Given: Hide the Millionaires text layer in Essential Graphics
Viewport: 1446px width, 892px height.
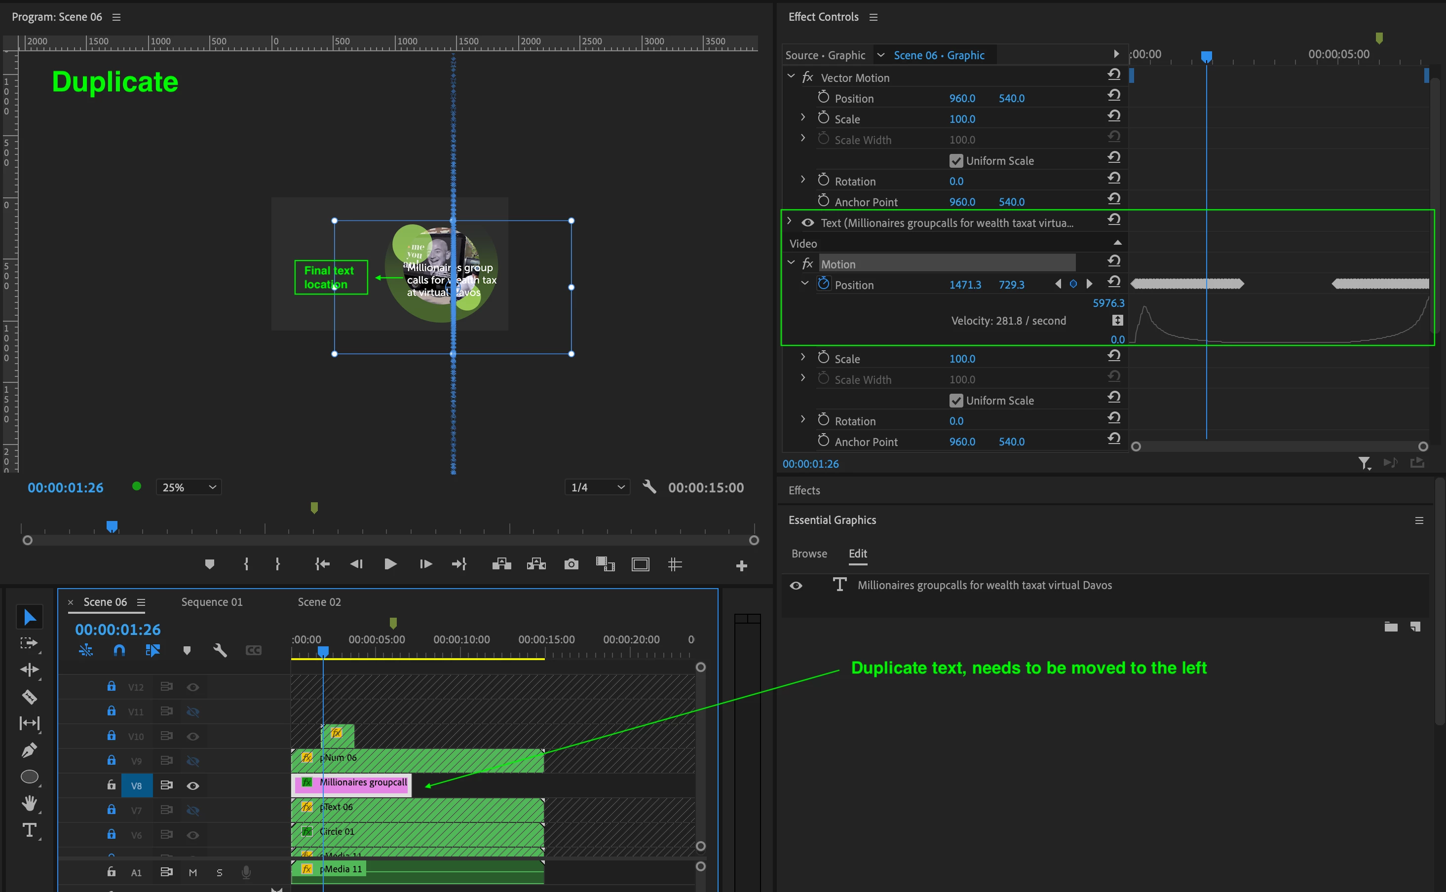Looking at the screenshot, I should 796,585.
